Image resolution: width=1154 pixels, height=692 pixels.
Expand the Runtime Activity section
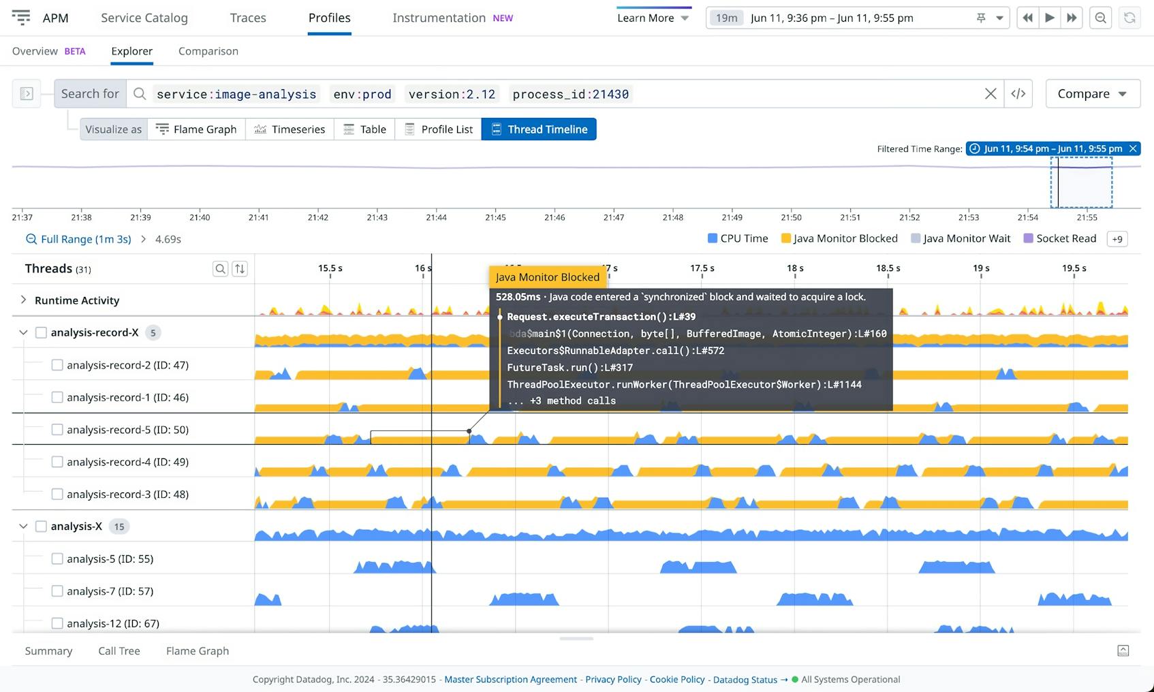[x=22, y=300]
